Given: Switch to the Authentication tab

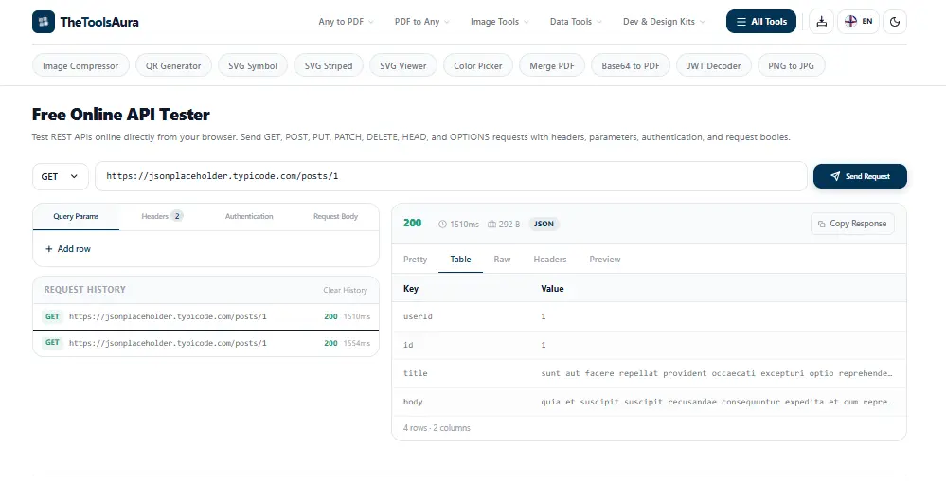Looking at the screenshot, I should tap(249, 216).
